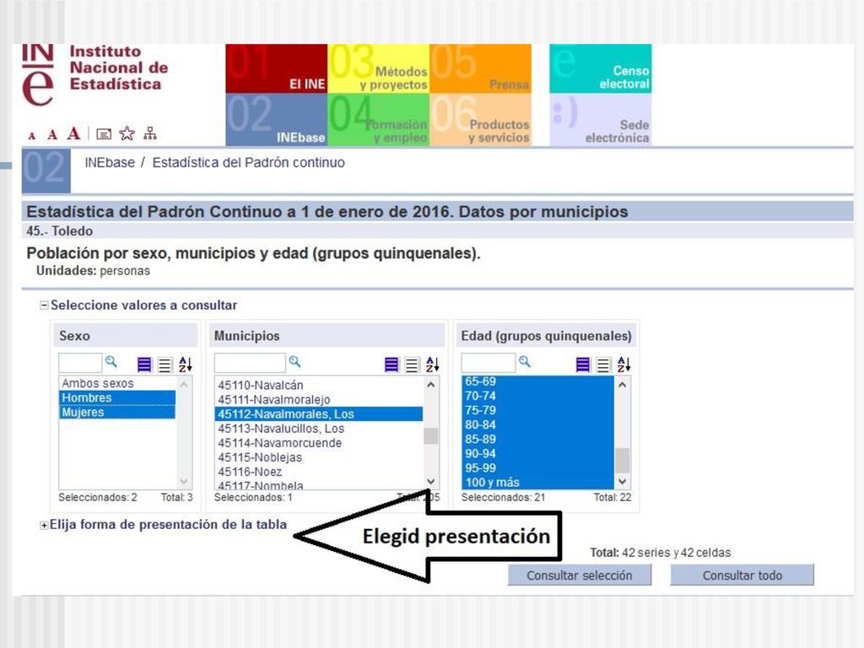Follow Estadística del Padrón continuo breadcrumb

[249, 163]
